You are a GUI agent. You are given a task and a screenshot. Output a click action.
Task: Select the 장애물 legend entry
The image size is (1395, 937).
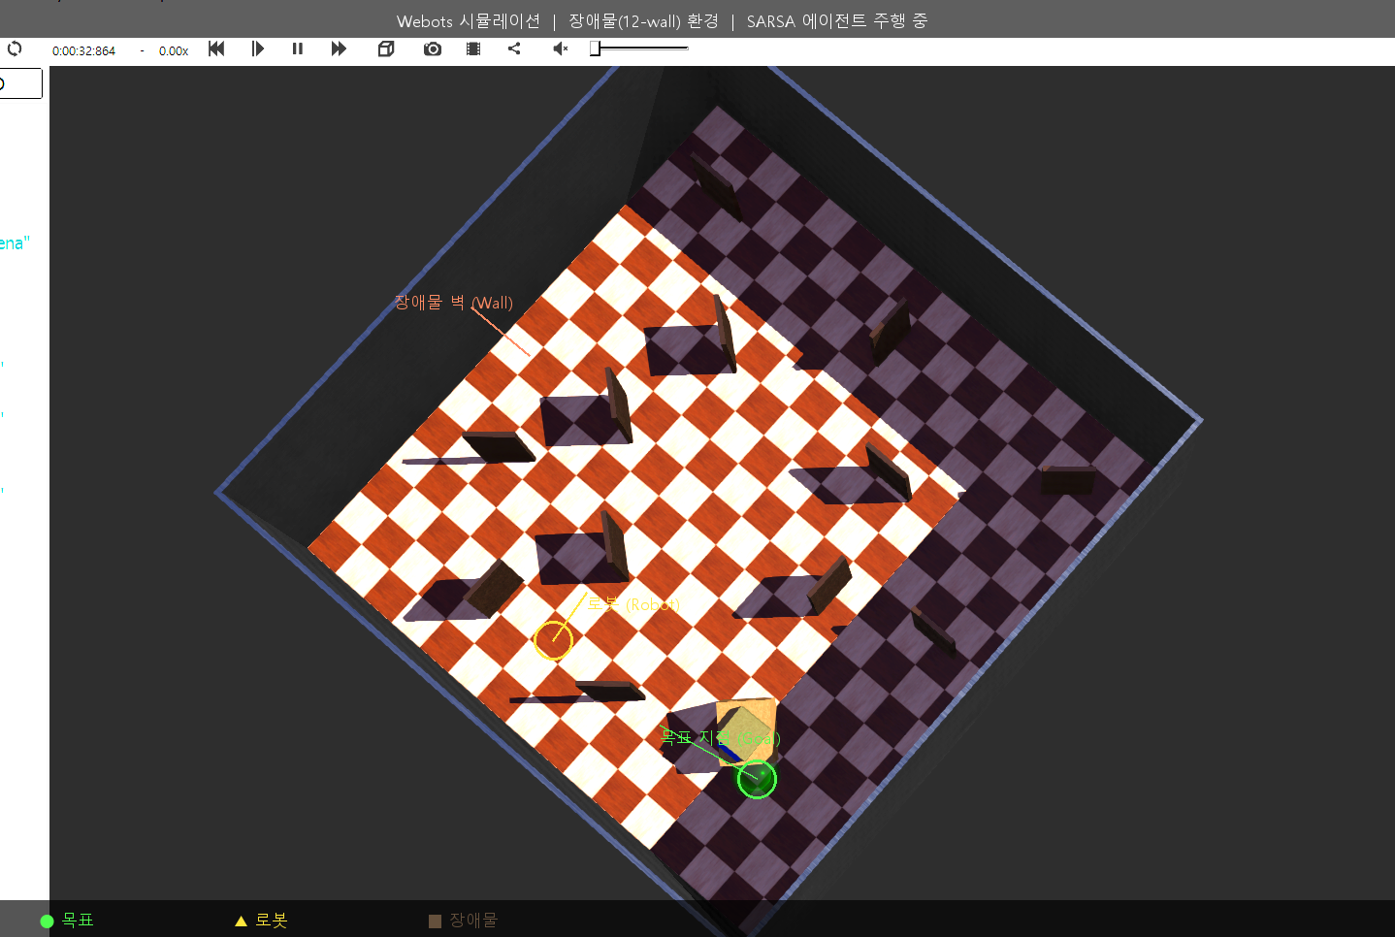pyautogui.click(x=463, y=920)
